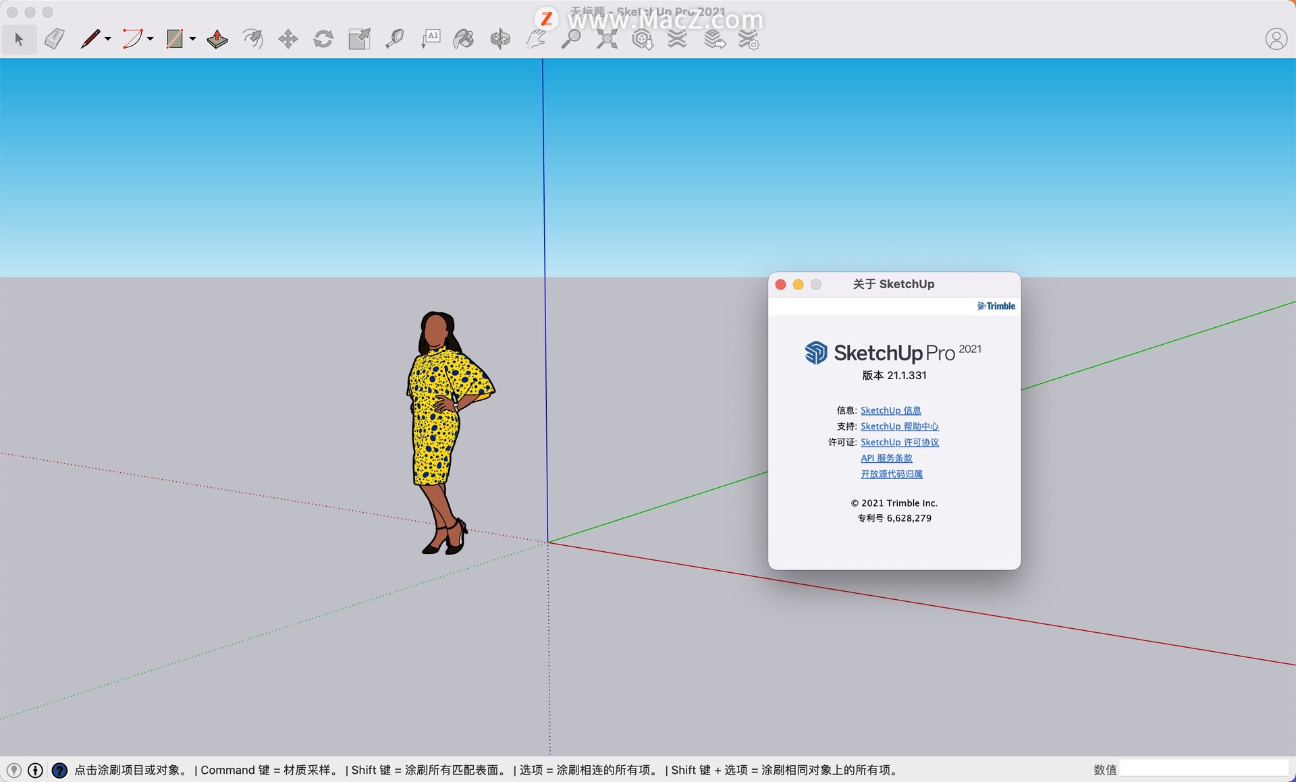
Task: Click the credits info status bar icon
Action: point(35,770)
